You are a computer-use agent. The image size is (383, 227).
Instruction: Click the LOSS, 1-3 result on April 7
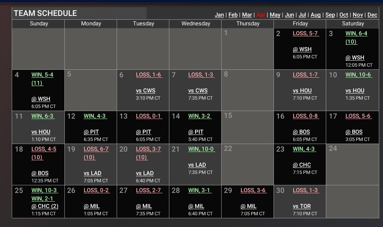click(x=201, y=75)
